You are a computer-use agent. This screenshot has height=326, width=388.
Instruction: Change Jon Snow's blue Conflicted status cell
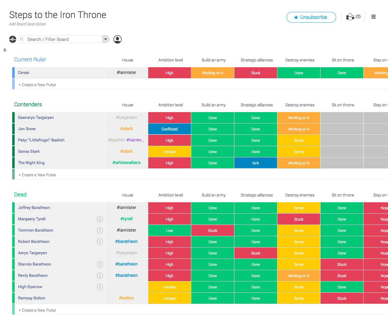170,129
